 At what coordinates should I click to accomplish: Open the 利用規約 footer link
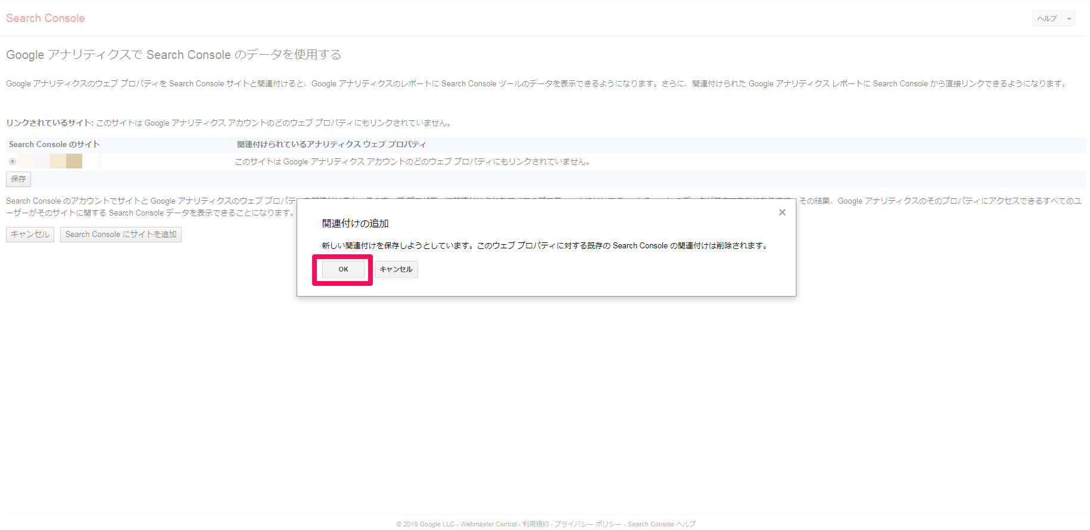click(535, 524)
